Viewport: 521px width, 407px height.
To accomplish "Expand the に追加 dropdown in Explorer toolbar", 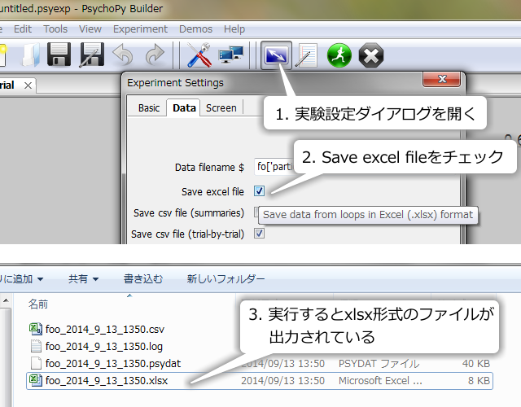I will click(22, 278).
